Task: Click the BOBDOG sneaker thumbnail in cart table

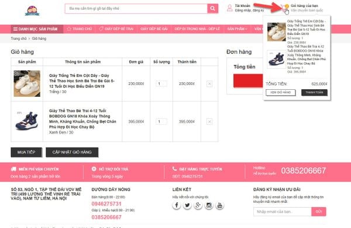Action: [x=27, y=122]
